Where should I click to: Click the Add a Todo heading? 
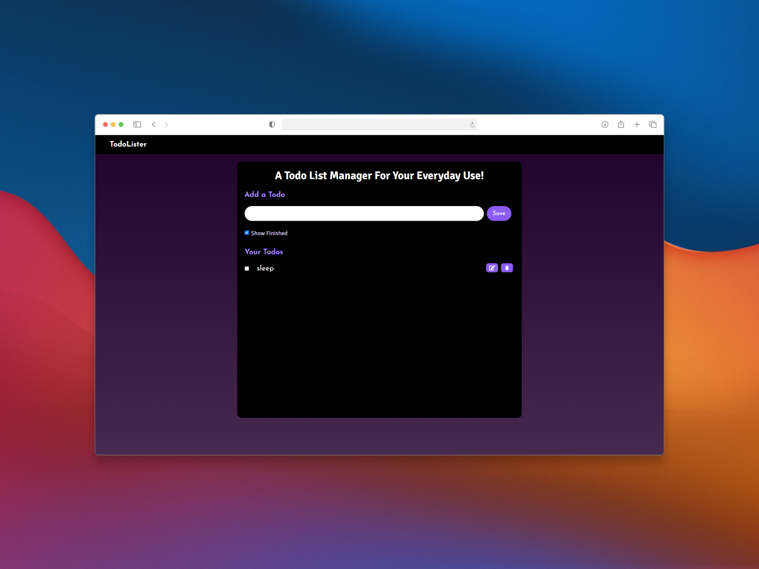pyautogui.click(x=265, y=194)
